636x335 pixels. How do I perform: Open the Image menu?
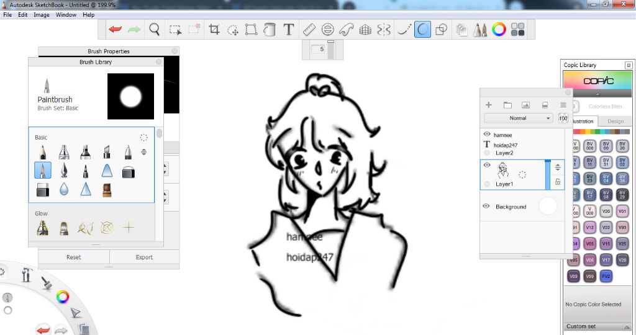coord(42,15)
